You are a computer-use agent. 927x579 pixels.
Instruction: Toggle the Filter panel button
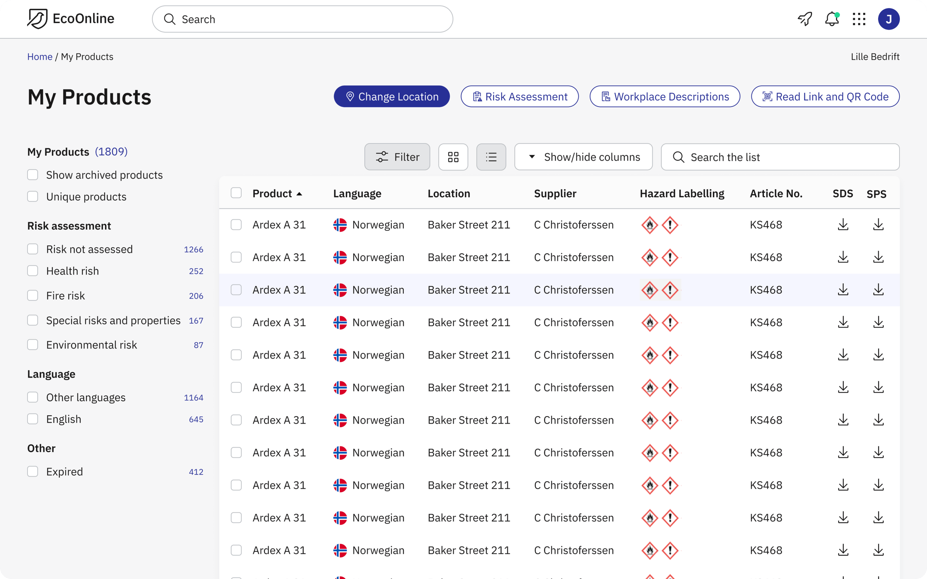[x=397, y=157]
